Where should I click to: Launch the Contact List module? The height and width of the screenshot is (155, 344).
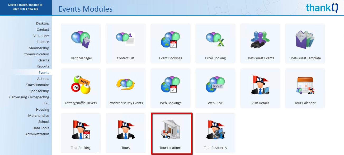[126, 40]
